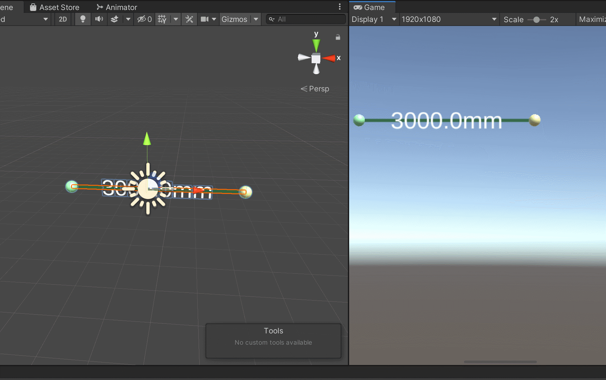Open the Asset Store tab
Screen dimensions: 606x380
[x=59, y=7]
